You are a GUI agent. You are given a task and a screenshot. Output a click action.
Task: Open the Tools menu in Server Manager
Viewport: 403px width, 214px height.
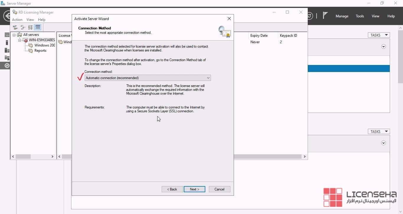point(360,16)
